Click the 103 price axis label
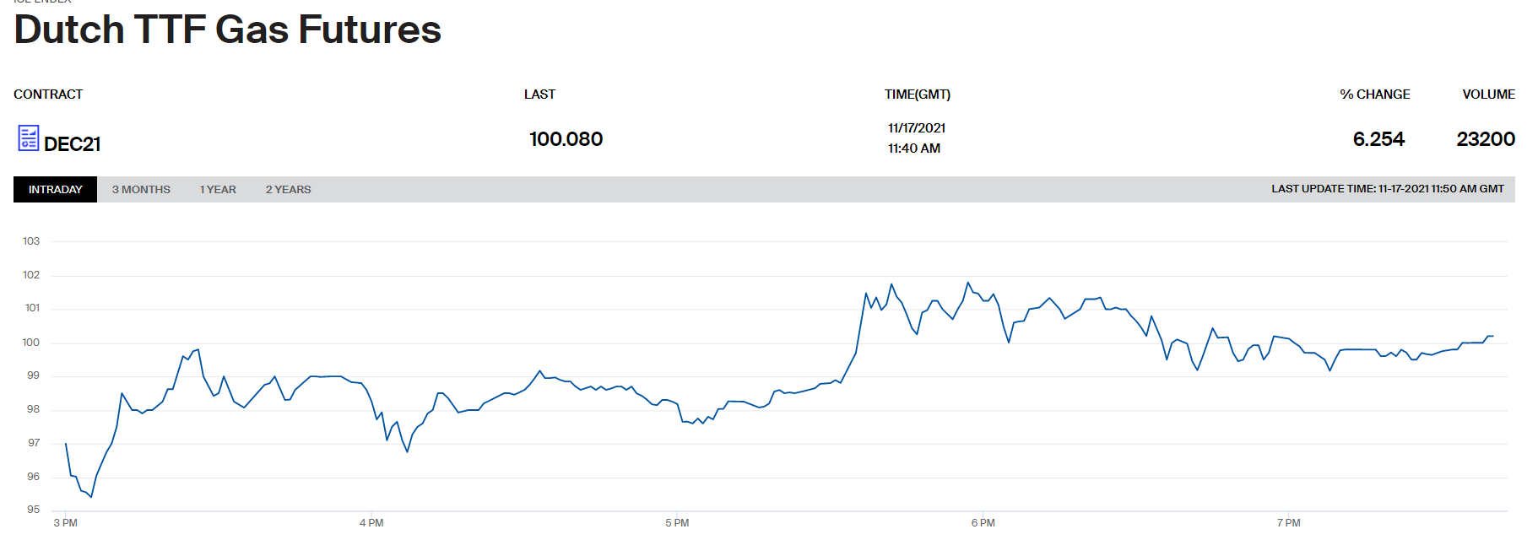1538x540 pixels. [31, 241]
